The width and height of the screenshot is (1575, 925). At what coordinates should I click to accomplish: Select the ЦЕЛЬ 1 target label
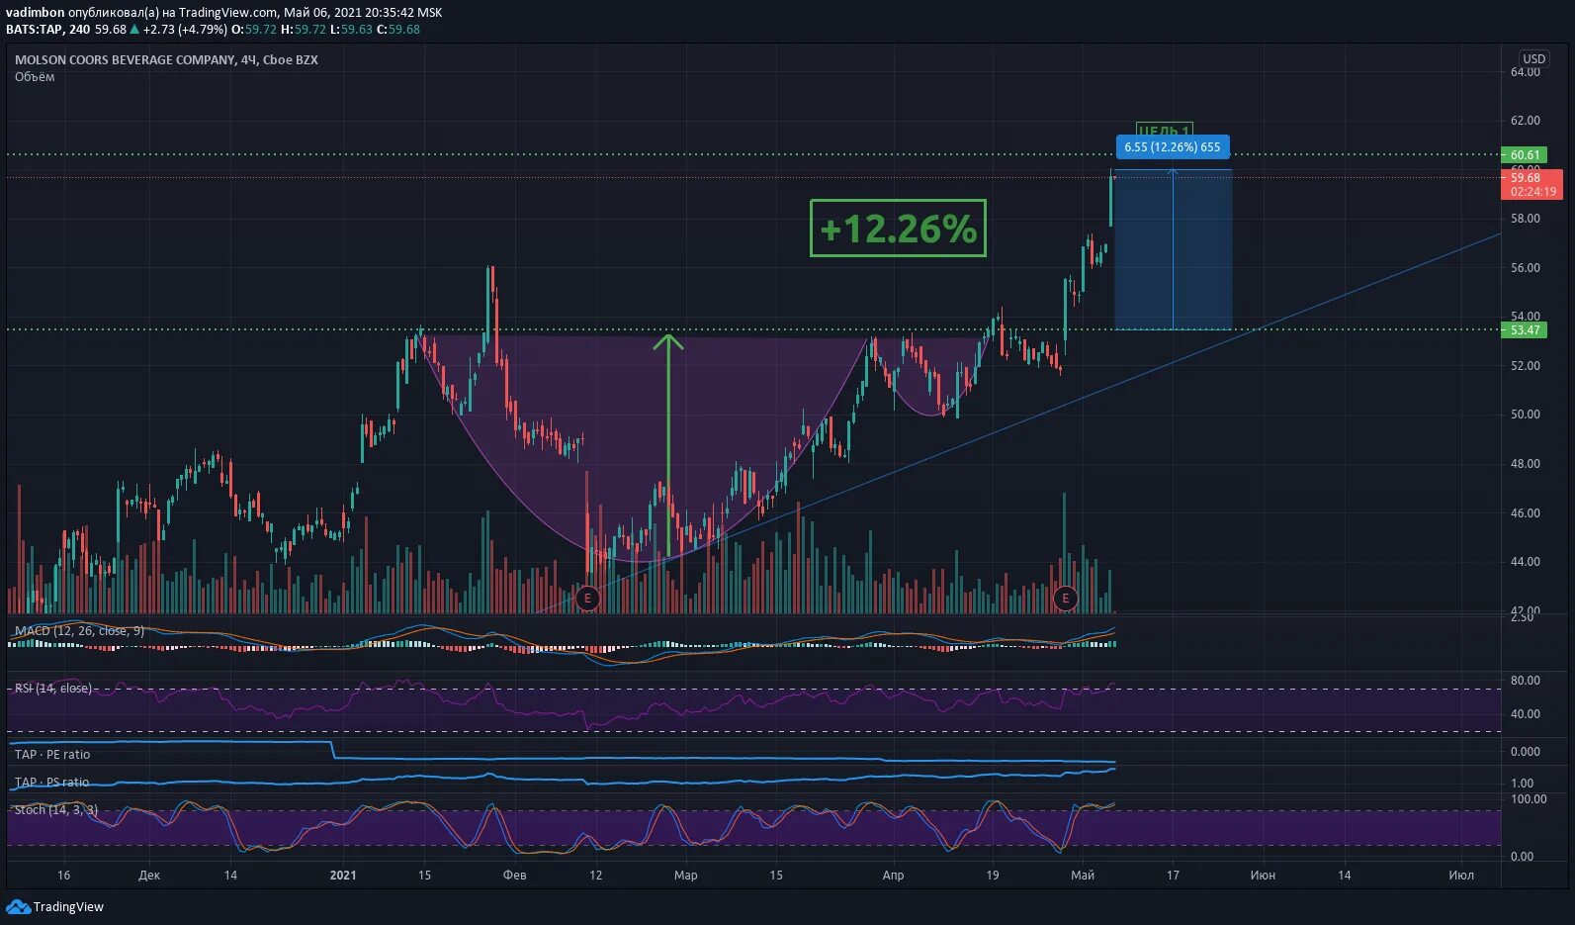(1164, 130)
